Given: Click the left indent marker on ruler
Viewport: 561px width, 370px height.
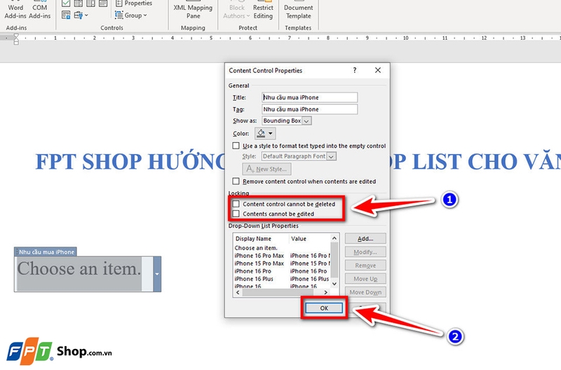Looking at the screenshot, I should [16, 43].
